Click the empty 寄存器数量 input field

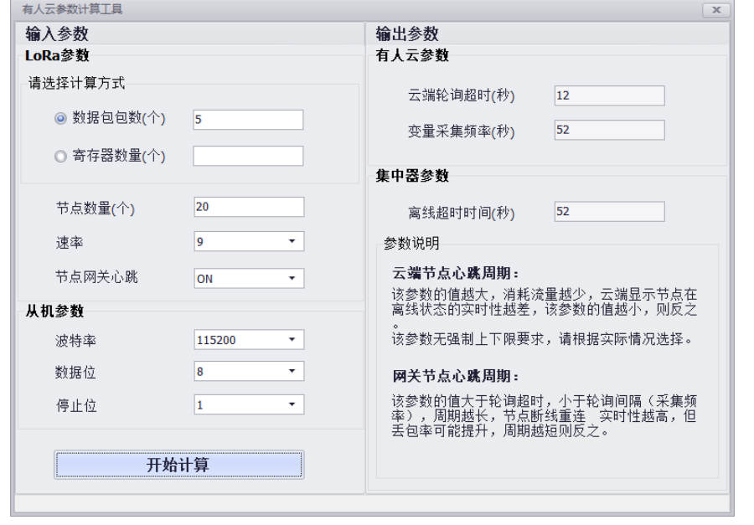248,156
